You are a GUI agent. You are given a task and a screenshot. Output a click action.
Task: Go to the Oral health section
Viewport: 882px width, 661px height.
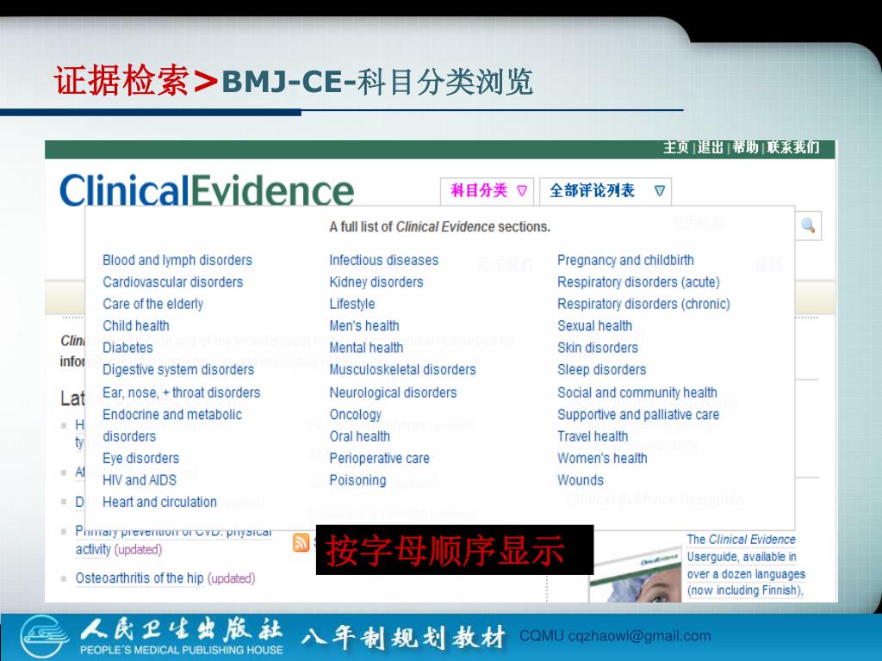tap(359, 436)
